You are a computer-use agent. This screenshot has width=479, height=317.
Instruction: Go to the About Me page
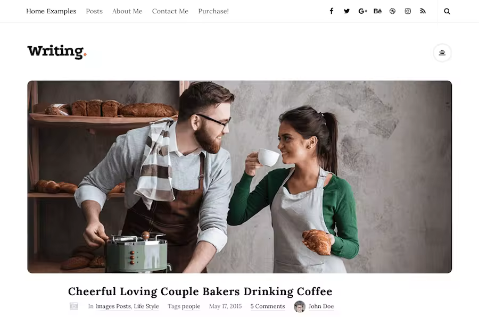pyautogui.click(x=127, y=11)
